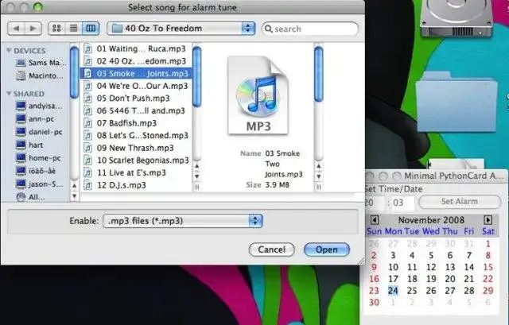
Task: Select the Macinto... disk in sidebar
Action: pyautogui.click(x=40, y=75)
